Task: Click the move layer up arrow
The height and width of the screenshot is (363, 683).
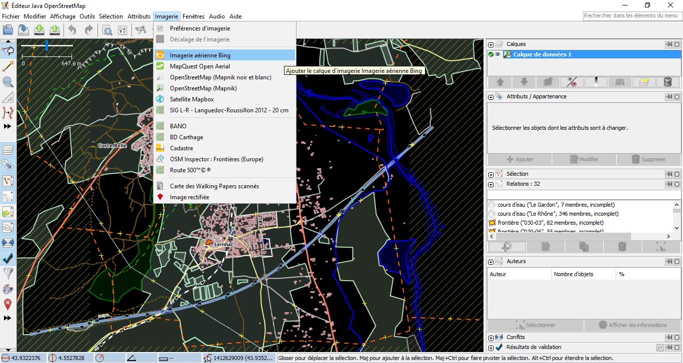Action: click(499, 82)
